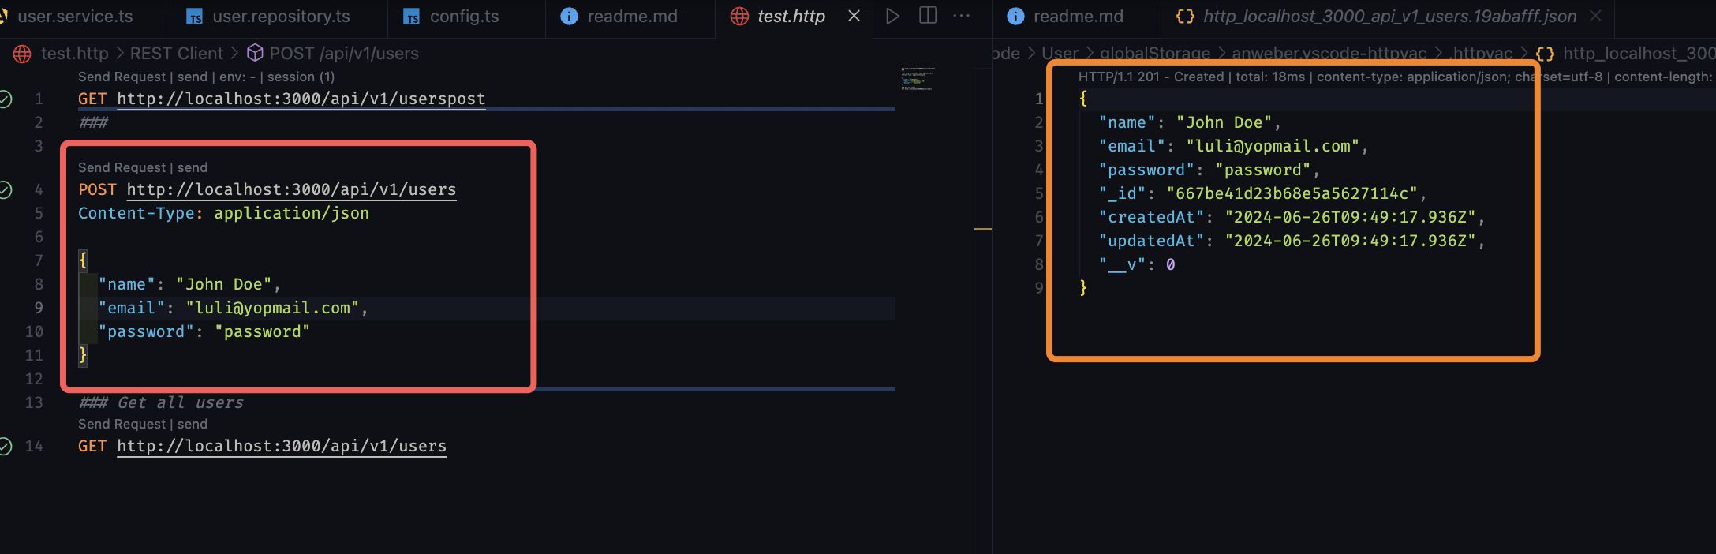Click send lens above the POST line
This screenshot has width=1716, height=554.
pyautogui.click(x=193, y=167)
